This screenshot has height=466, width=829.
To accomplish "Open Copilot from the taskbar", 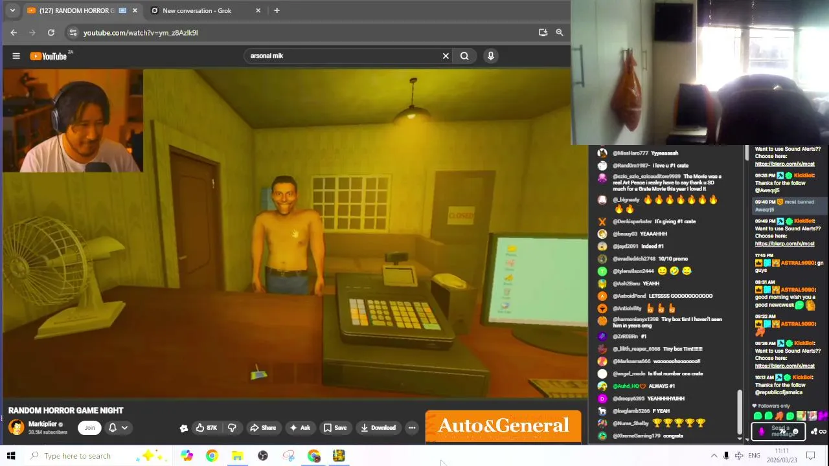I will [187, 456].
